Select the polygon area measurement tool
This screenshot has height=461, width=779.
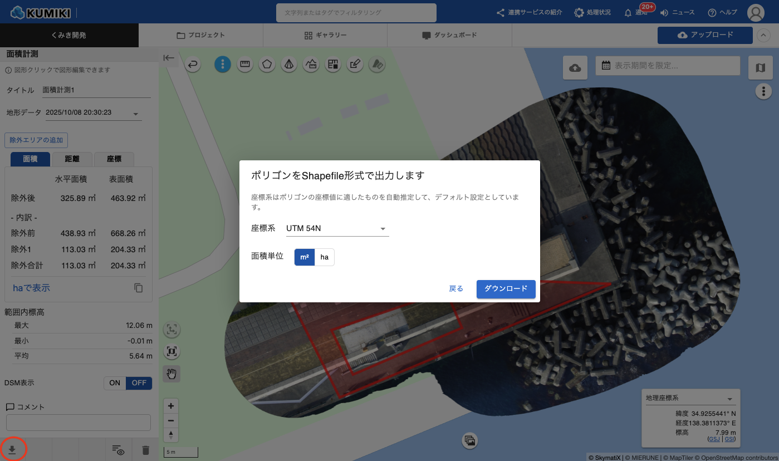[267, 65]
